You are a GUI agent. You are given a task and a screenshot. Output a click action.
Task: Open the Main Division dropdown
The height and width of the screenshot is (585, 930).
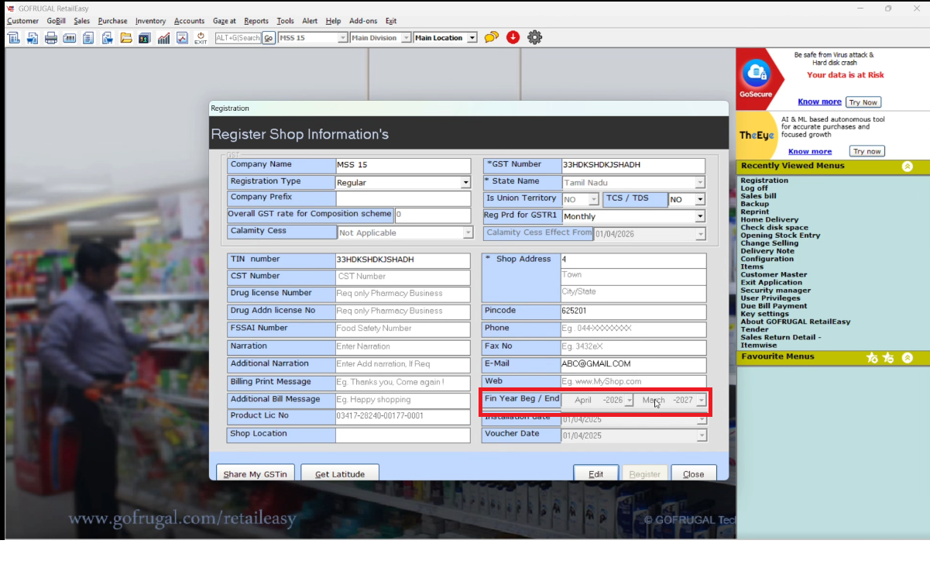coord(407,37)
